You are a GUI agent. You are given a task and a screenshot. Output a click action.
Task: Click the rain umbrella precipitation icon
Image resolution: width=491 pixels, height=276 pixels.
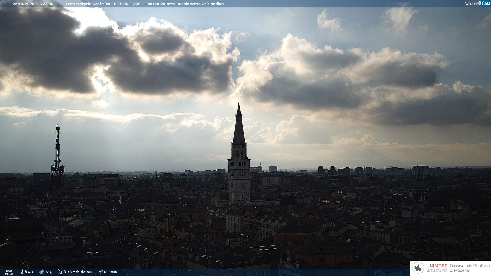click(x=101, y=272)
